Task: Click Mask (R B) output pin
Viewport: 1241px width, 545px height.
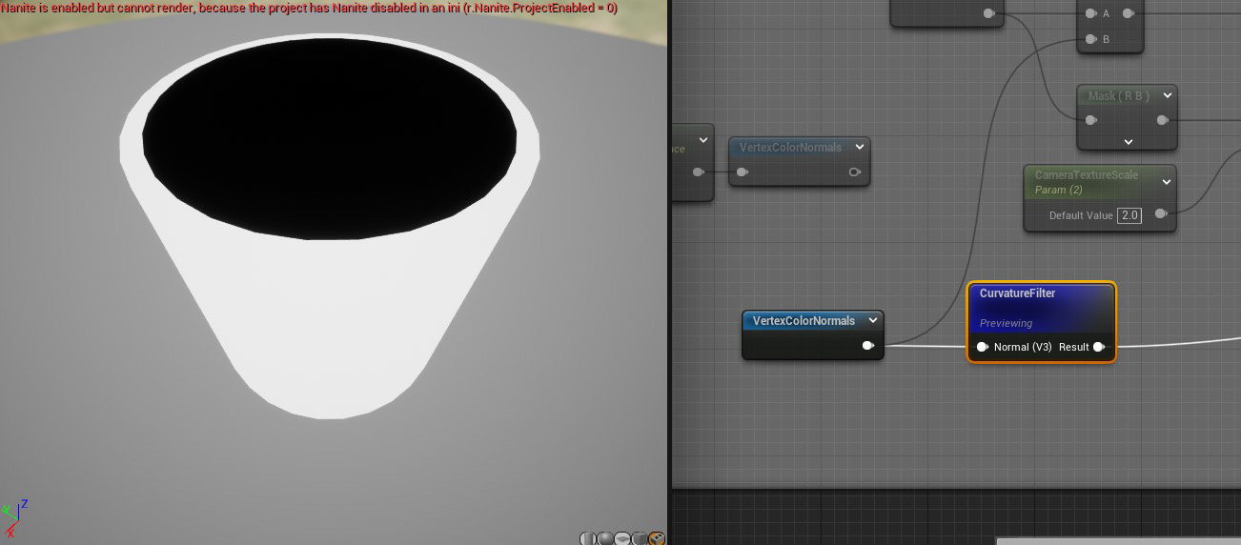Action: click(1163, 120)
